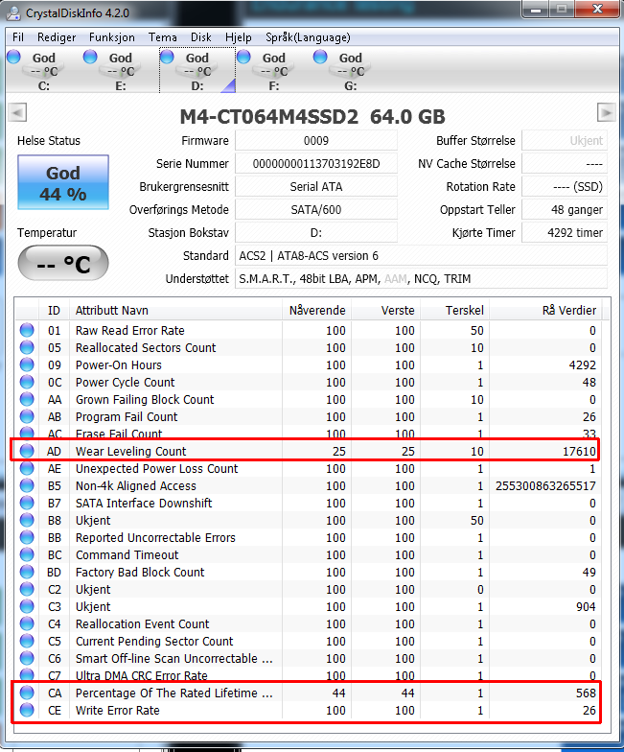
Task: Go to previous disk with left arrow
Action: 17,113
